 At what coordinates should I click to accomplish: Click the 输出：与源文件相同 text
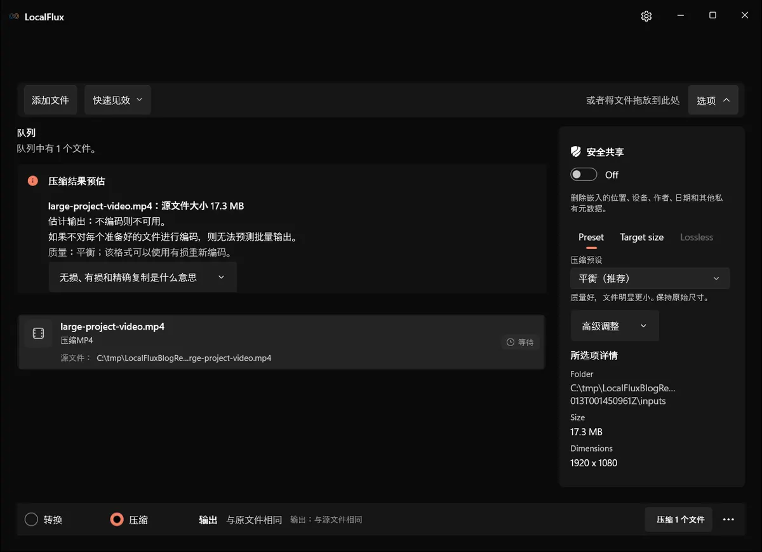(326, 520)
